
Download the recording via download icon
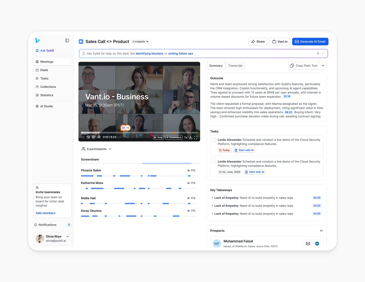click(191, 137)
